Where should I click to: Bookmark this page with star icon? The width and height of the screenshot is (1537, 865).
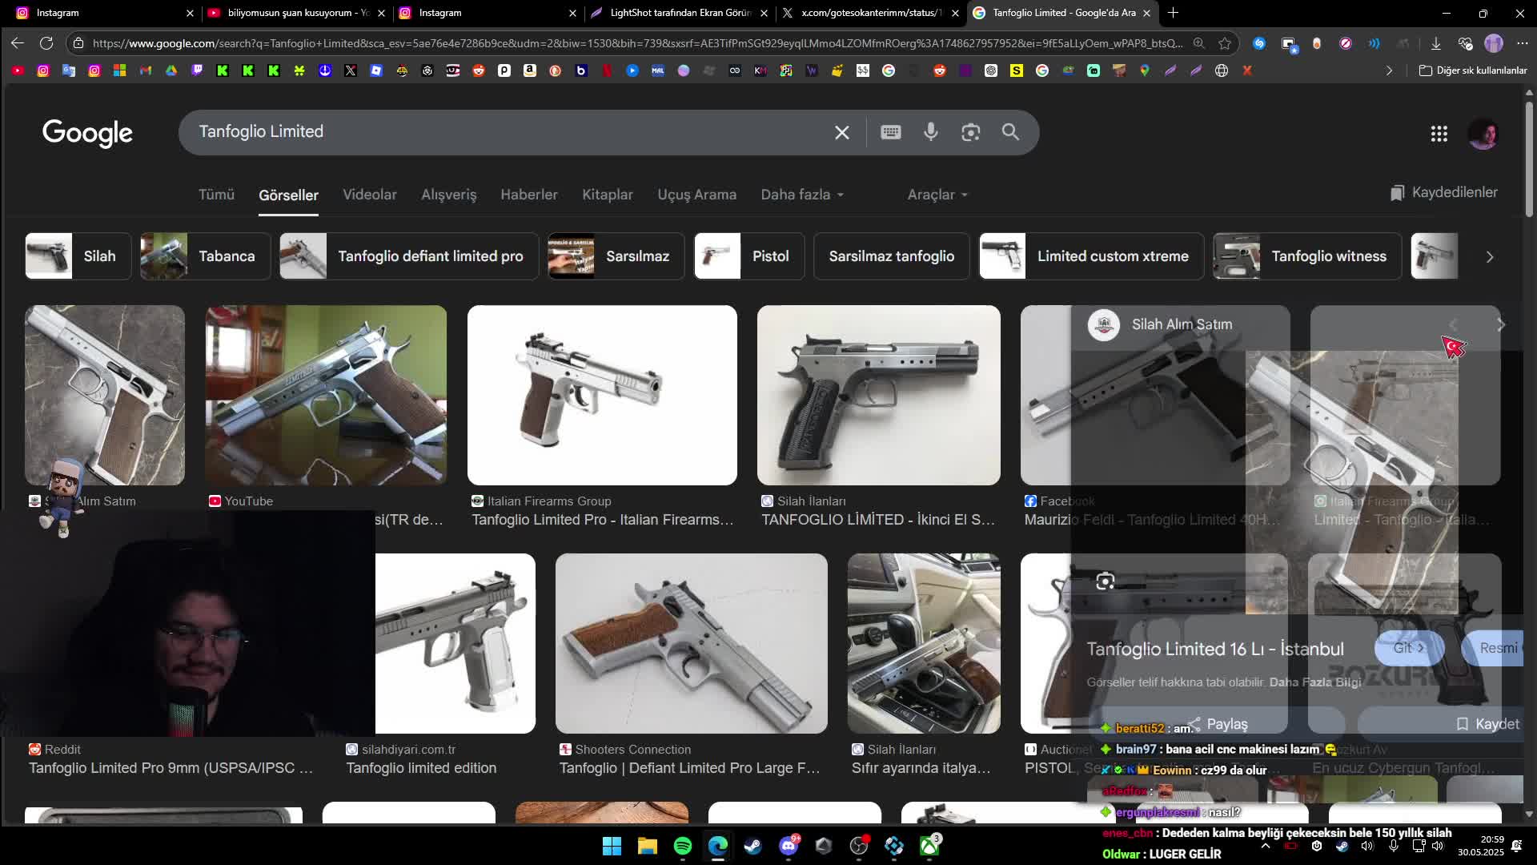pos(1225,43)
